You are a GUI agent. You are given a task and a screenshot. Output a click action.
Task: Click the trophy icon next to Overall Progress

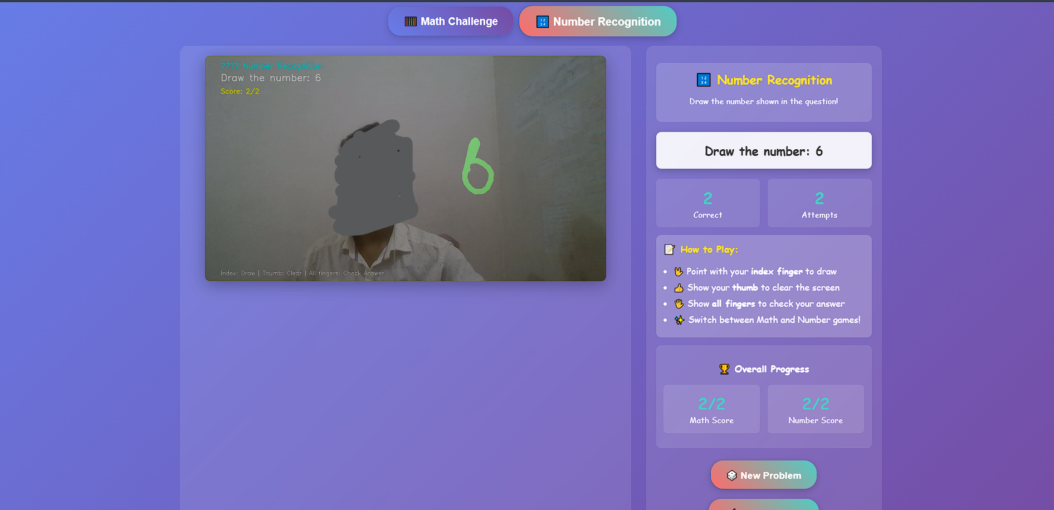click(x=724, y=369)
